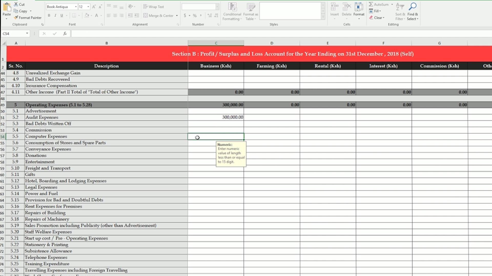Click the 'Computer Expenses' description cell
Viewport: 492px width, 276px height.
[x=106, y=136]
